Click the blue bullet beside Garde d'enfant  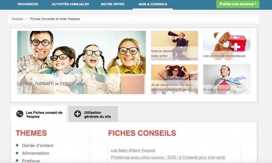tap(17, 145)
